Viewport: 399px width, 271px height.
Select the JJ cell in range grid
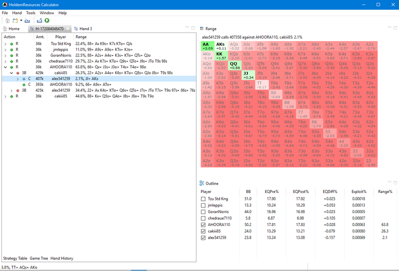tap(249, 75)
